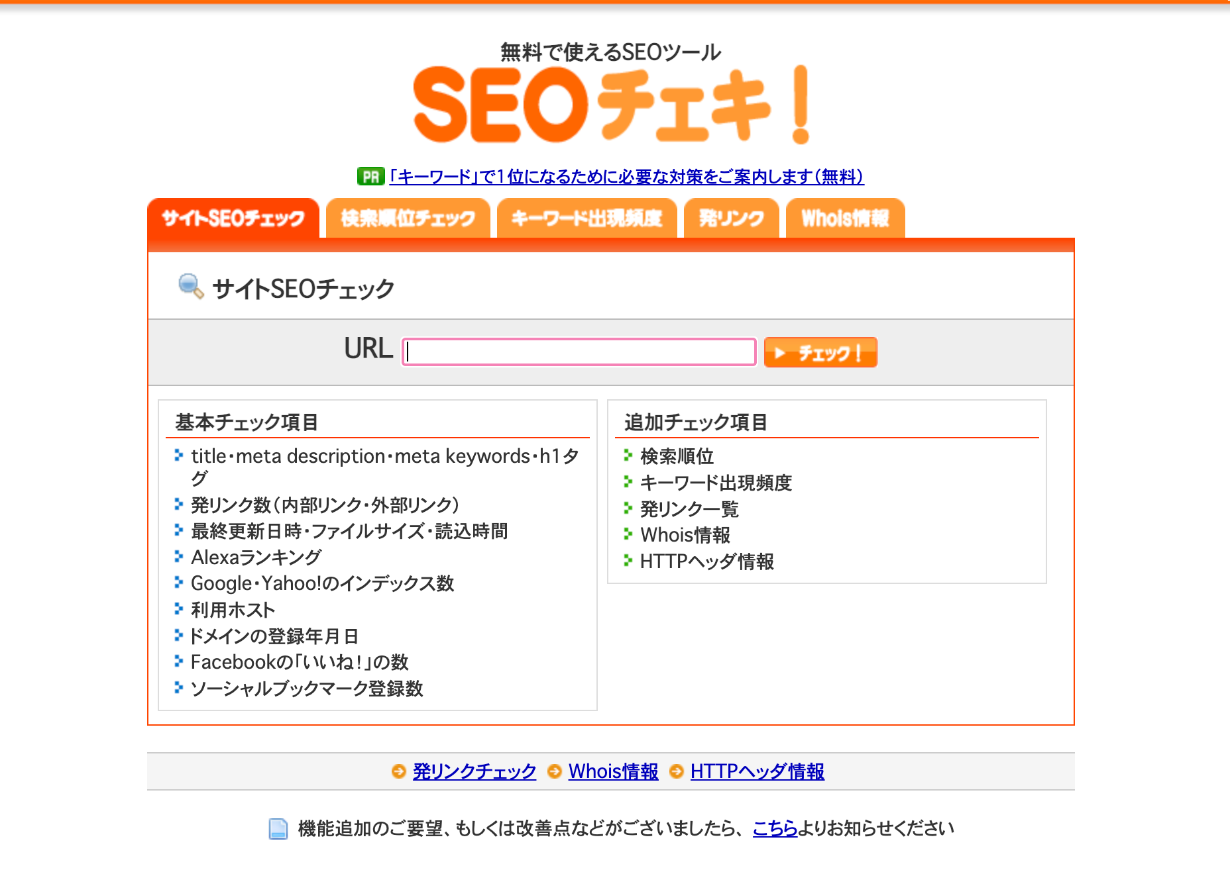This screenshot has width=1230, height=870.
Task: Click the 利用ホスト list item
Action: tap(233, 610)
